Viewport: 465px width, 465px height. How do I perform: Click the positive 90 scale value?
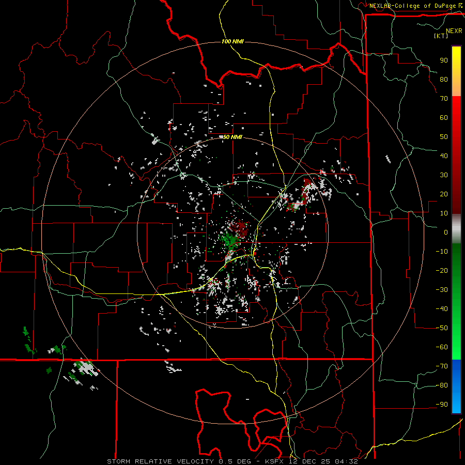[444, 60]
